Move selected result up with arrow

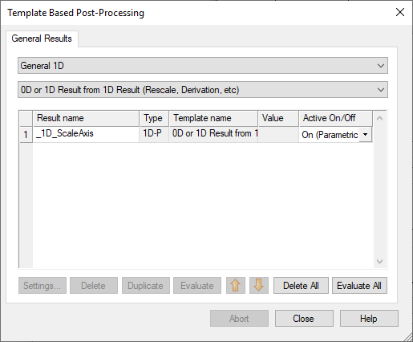pos(236,286)
